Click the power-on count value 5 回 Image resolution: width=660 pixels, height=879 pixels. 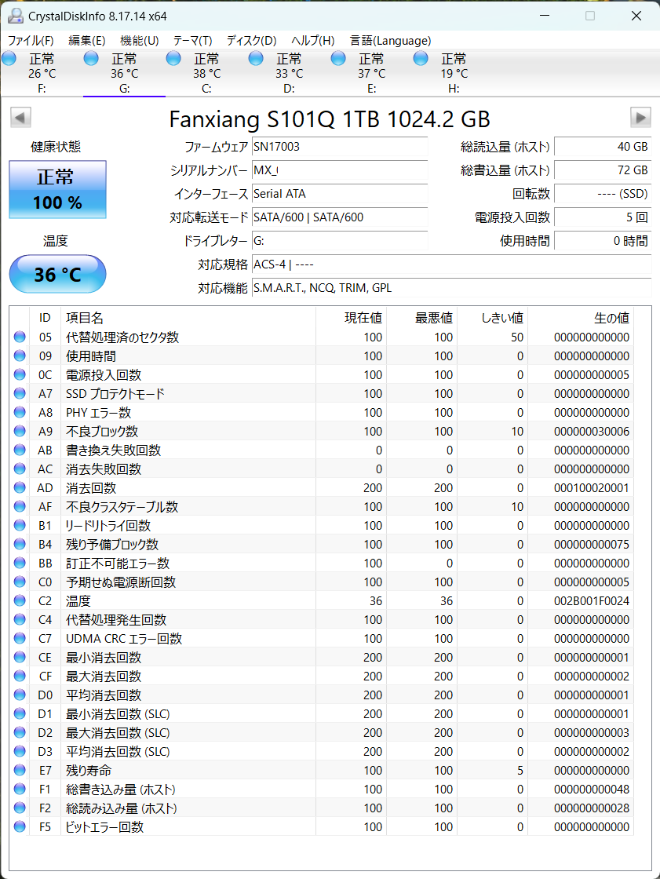[603, 217]
